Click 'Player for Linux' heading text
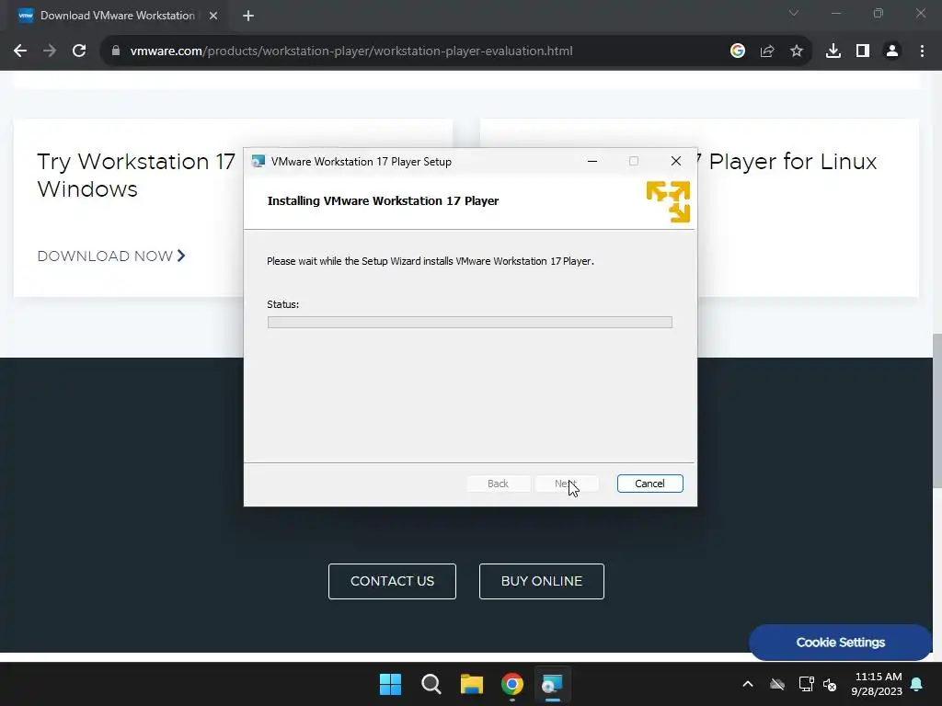 tap(792, 162)
